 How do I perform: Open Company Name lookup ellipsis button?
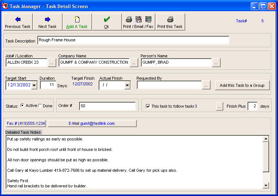coord(134,63)
